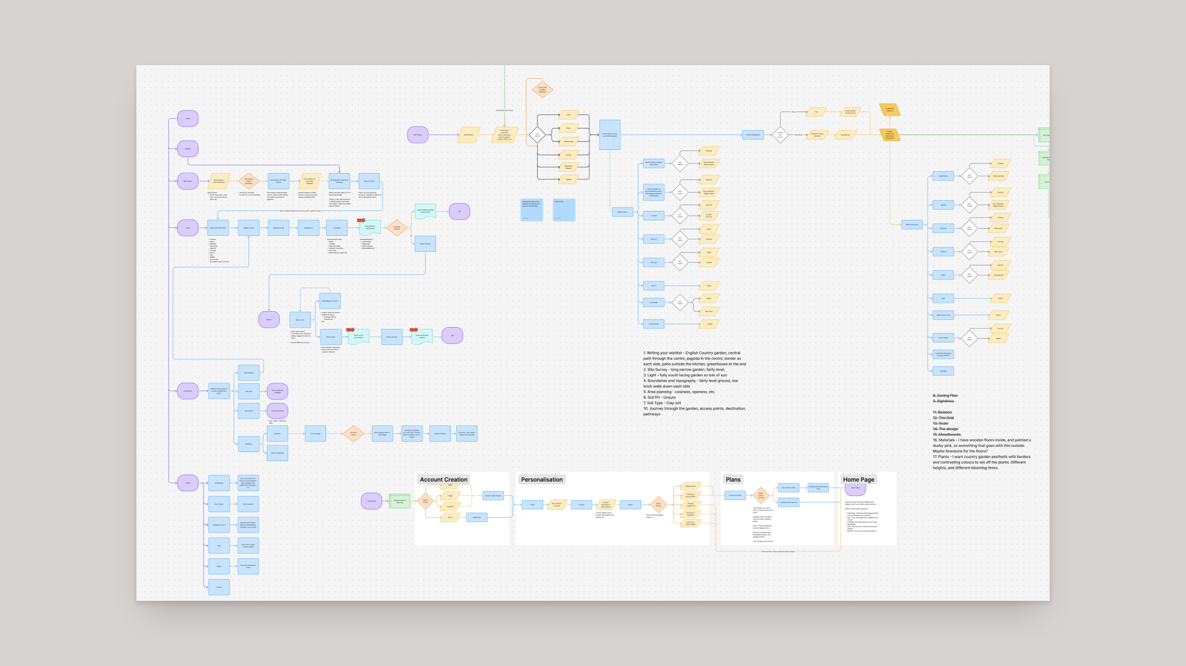Select the purple Onboarding start node
The width and height of the screenshot is (1186, 666).
pyautogui.click(x=371, y=501)
